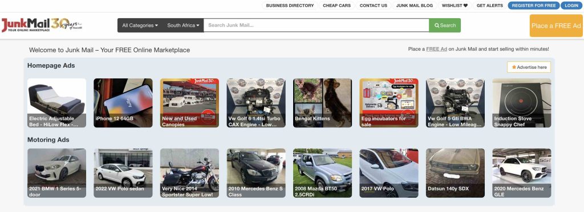This screenshot has height=212, width=584.
Task: Click the Motoring Ads heading
Action: [48, 140]
